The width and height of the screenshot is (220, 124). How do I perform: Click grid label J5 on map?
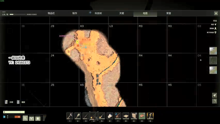point(53,85)
